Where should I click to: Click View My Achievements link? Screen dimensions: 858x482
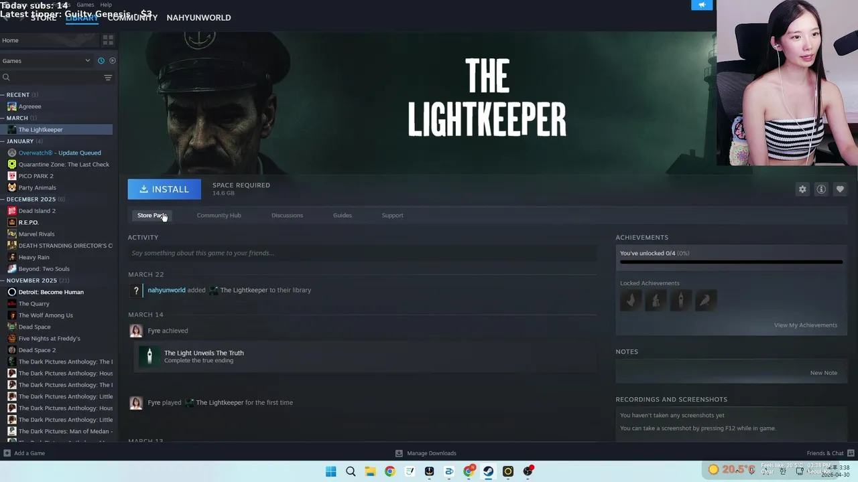point(806,325)
